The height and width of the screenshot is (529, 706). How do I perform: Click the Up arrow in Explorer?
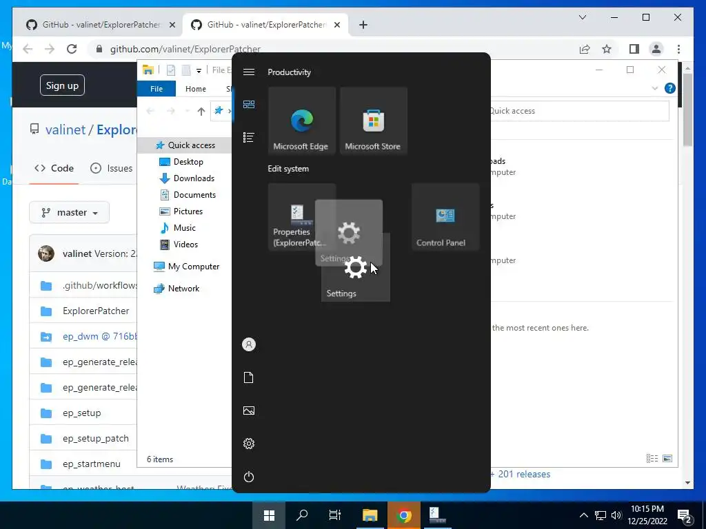pos(201,111)
